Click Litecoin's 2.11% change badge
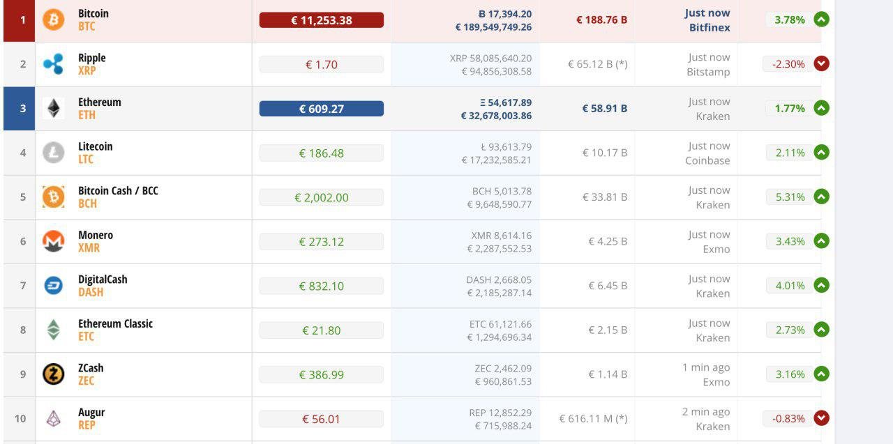Screen dimensions: 893x444 790,153
